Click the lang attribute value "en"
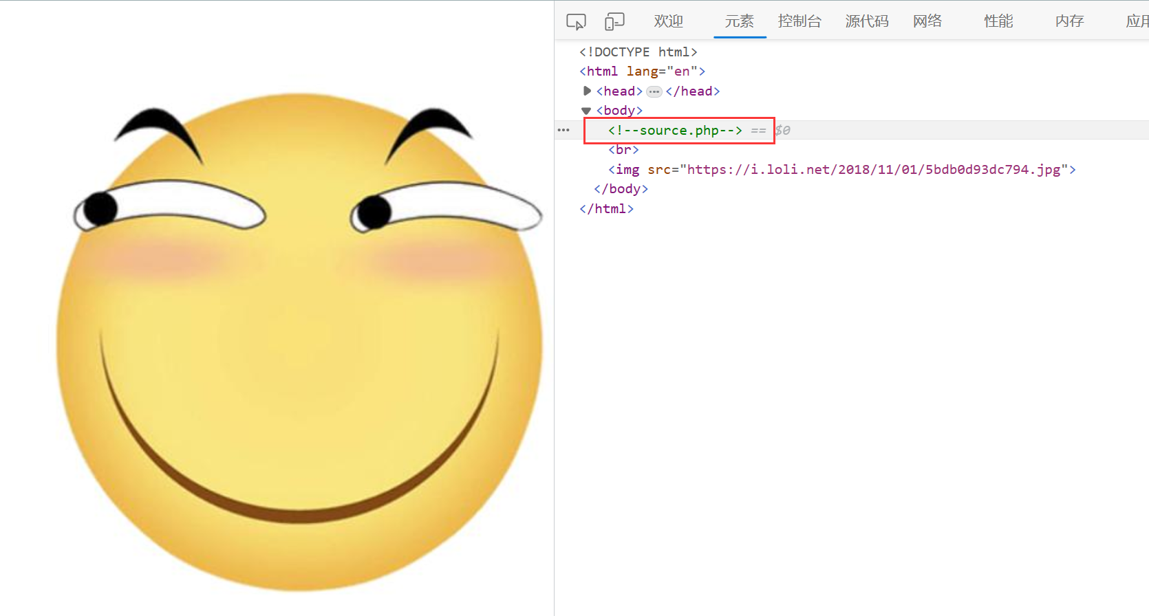The image size is (1149, 616). tap(682, 71)
